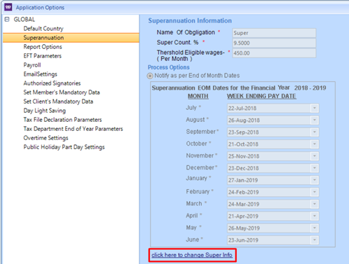Open the July week ending date dropdown
Screen dimensions: 349x264
point(315,108)
